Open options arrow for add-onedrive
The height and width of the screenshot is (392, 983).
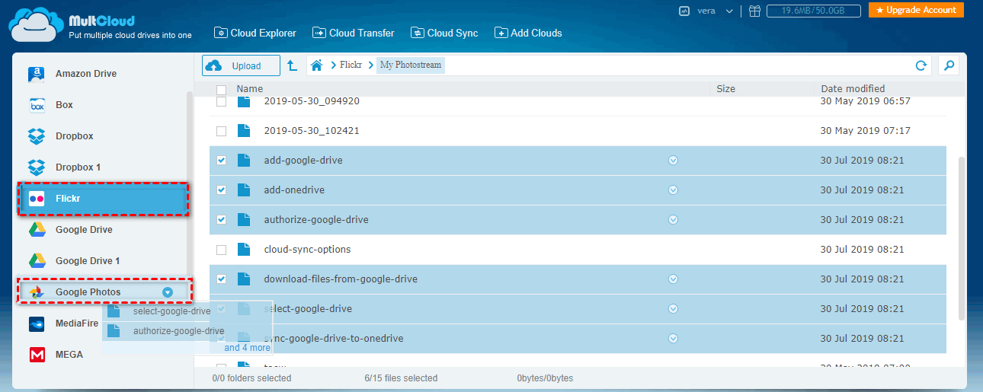pyautogui.click(x=673, y=190)
